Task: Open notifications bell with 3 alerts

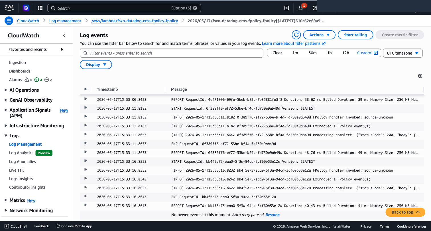Action: click(x=301, y=8)
